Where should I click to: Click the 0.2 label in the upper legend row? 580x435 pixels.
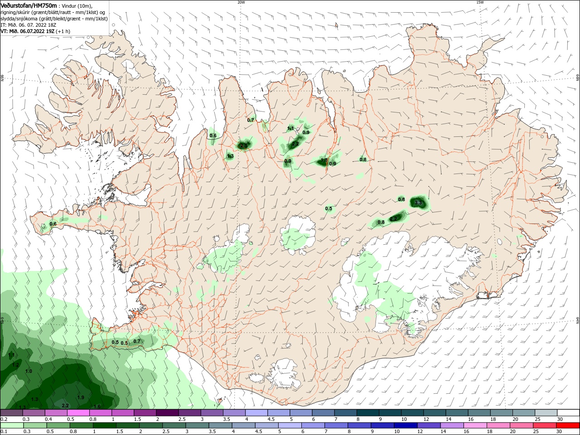(4, 419)
